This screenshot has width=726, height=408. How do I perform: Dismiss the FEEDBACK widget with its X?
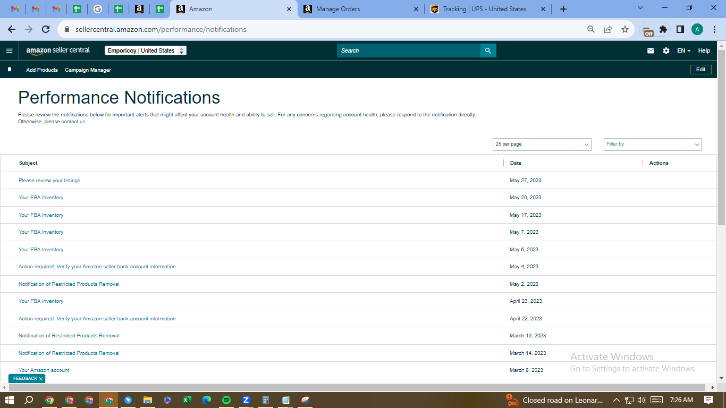coord(41,379)
